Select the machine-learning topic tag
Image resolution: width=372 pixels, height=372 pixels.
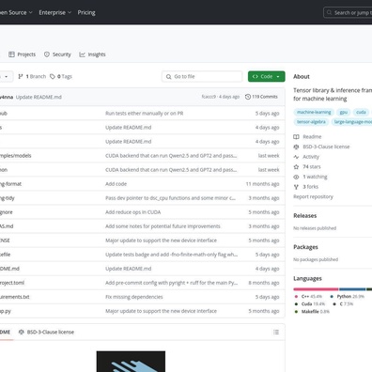click(314, 112)
